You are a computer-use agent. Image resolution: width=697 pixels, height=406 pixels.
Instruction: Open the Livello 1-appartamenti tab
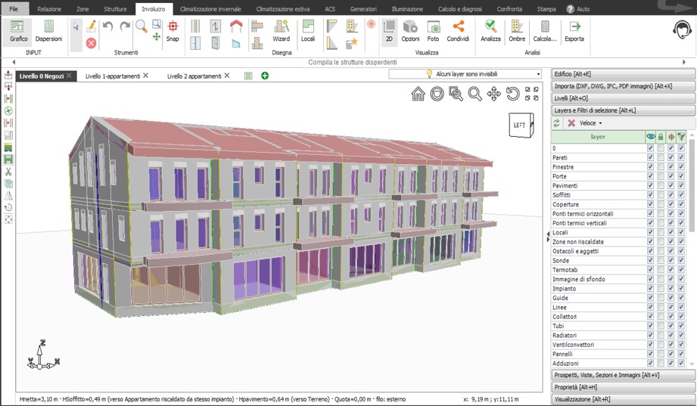112,76
